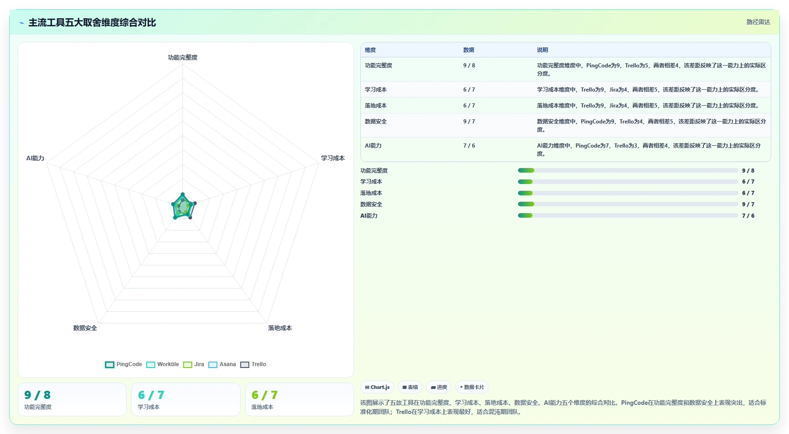Click the 维度 column header
The height and width of the screenshot is (434, 789).
pos(370,50)
